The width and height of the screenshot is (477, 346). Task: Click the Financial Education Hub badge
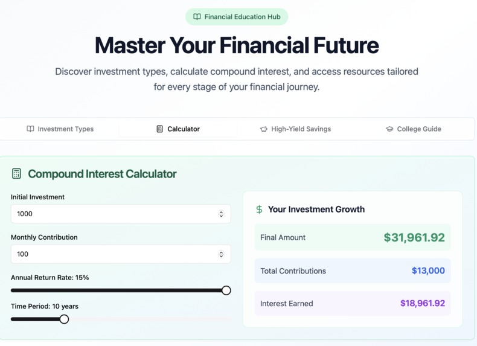tap(237, 17)
